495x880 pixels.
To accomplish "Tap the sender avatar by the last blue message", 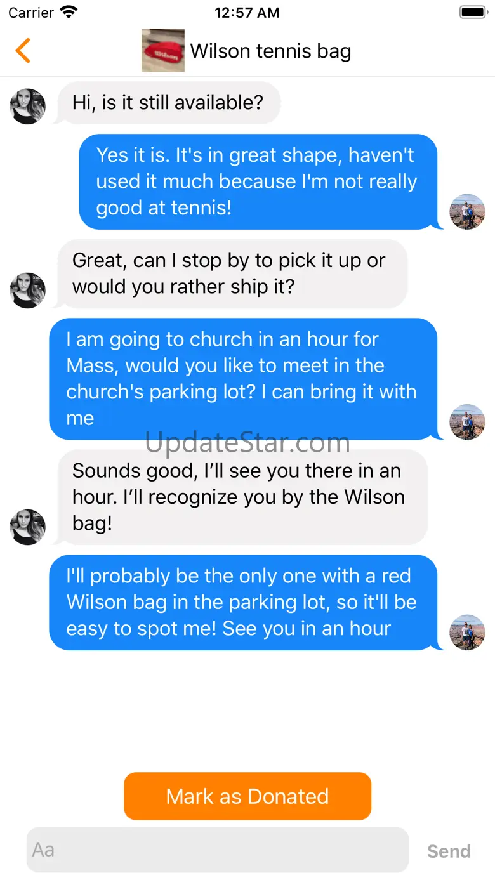I will 467,632.
